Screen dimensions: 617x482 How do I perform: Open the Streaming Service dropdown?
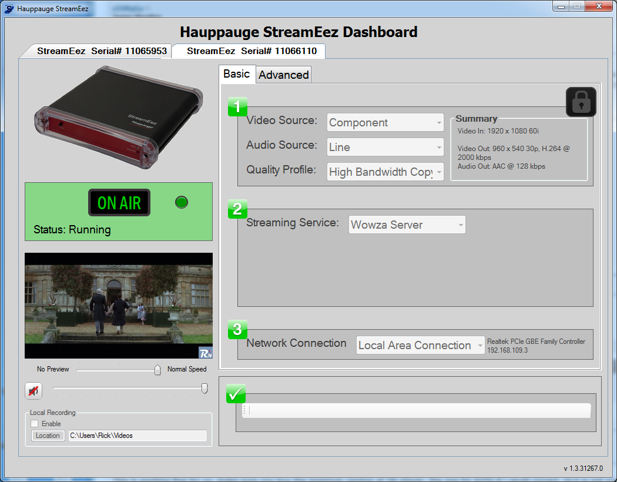point(407,225)
